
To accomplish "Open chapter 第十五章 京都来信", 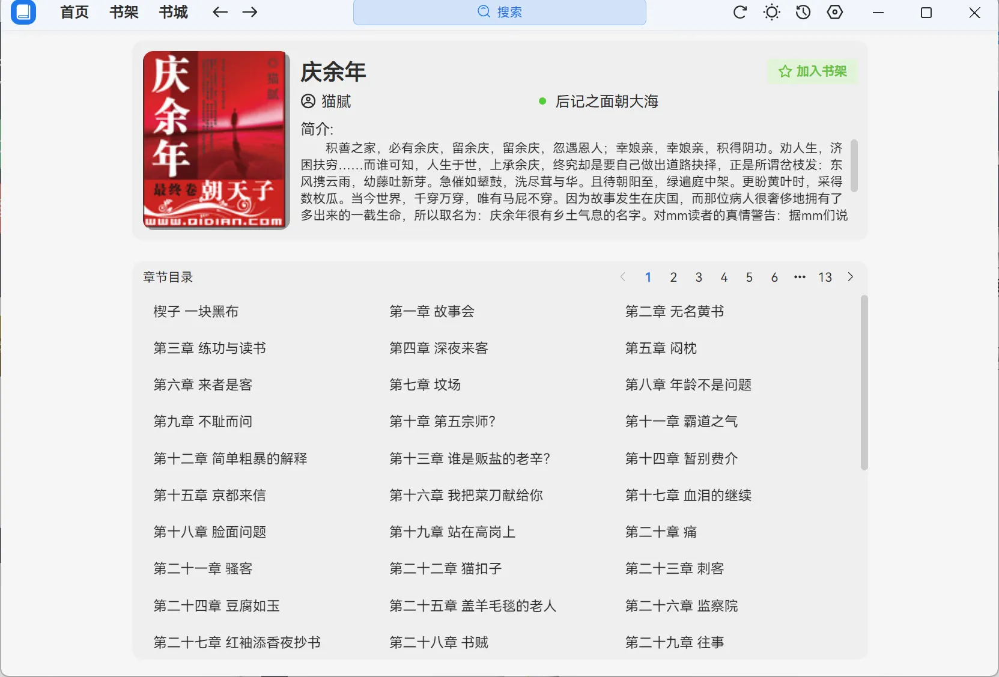I will click(210, 495).
